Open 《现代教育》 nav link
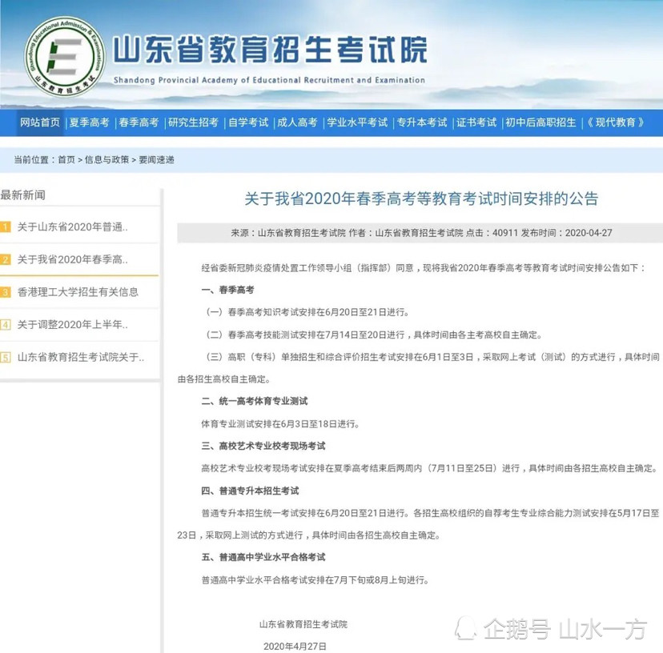Viewport: 663px width, 653px height. (615, 122)
